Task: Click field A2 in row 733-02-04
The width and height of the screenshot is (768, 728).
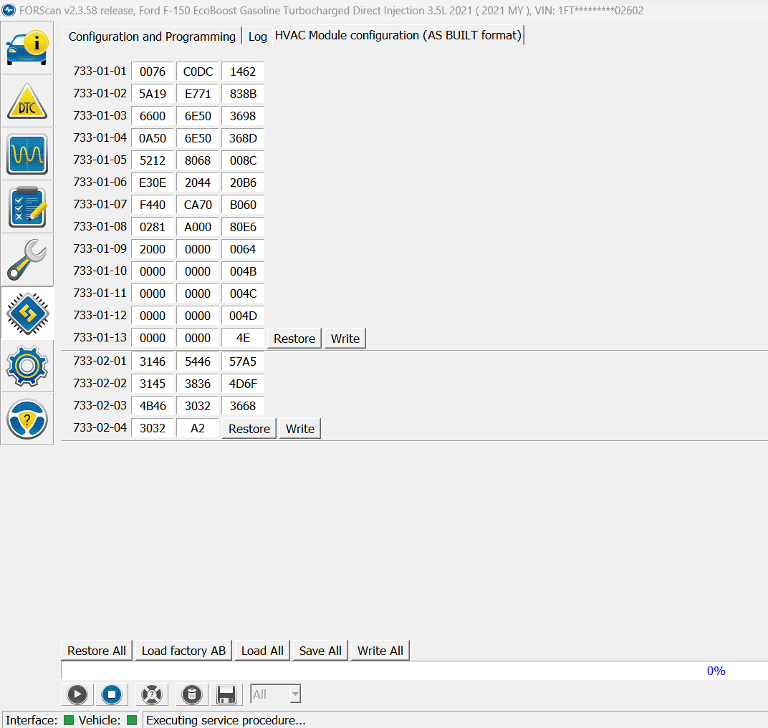Action: 198,428
